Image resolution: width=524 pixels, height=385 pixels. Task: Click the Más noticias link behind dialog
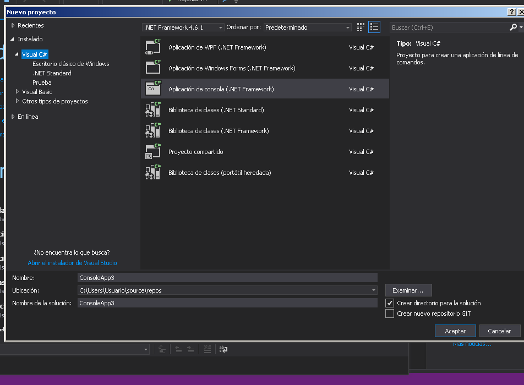point(472,344)
